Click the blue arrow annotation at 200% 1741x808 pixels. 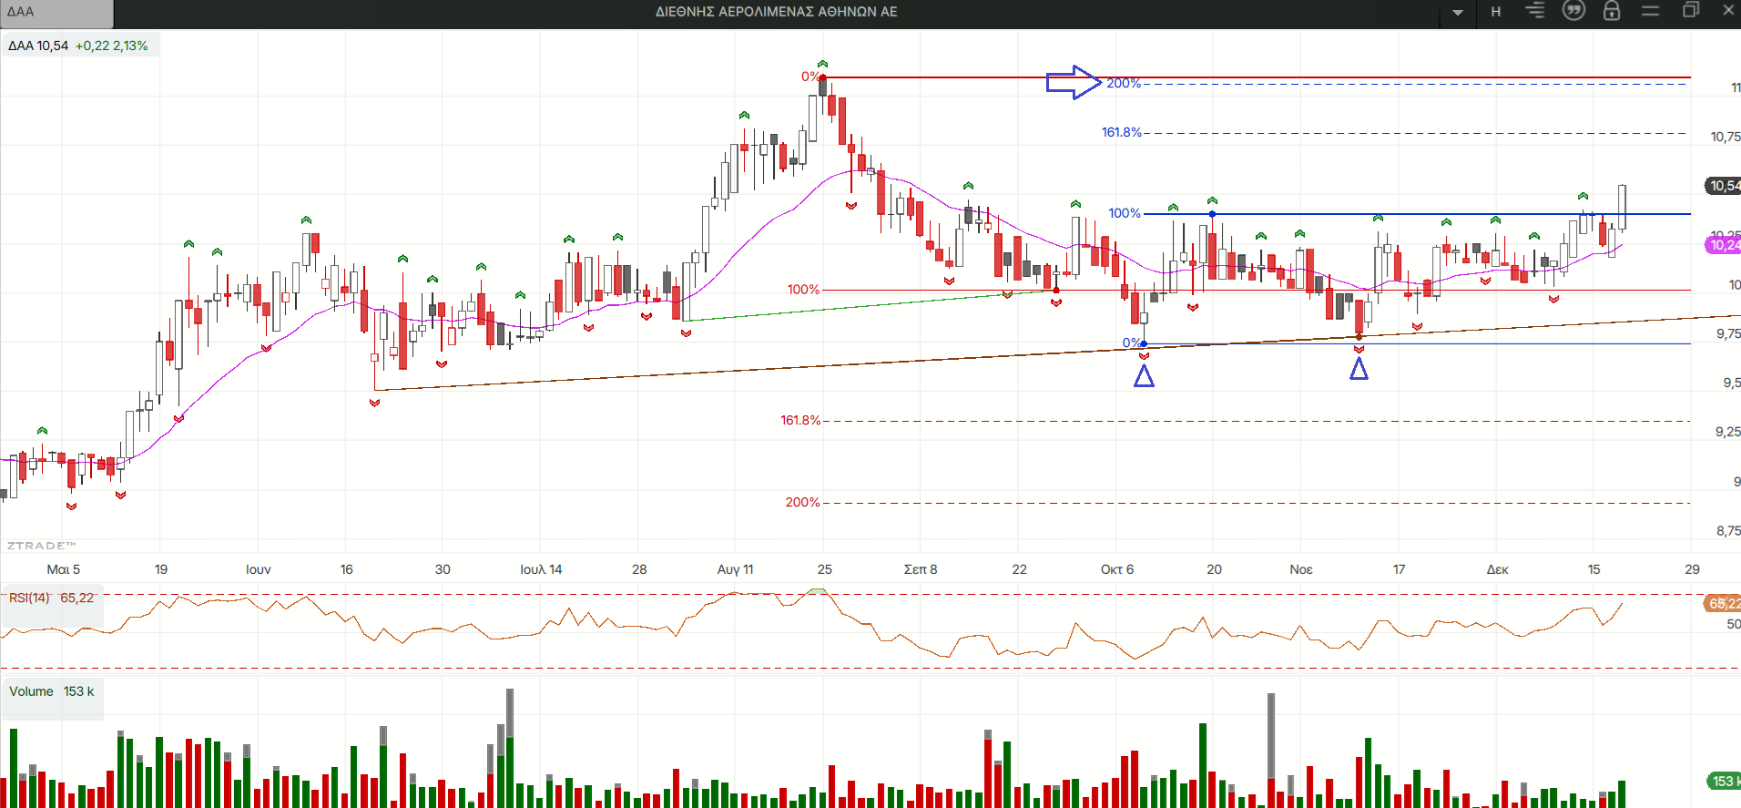click(x=1074, y=83)
